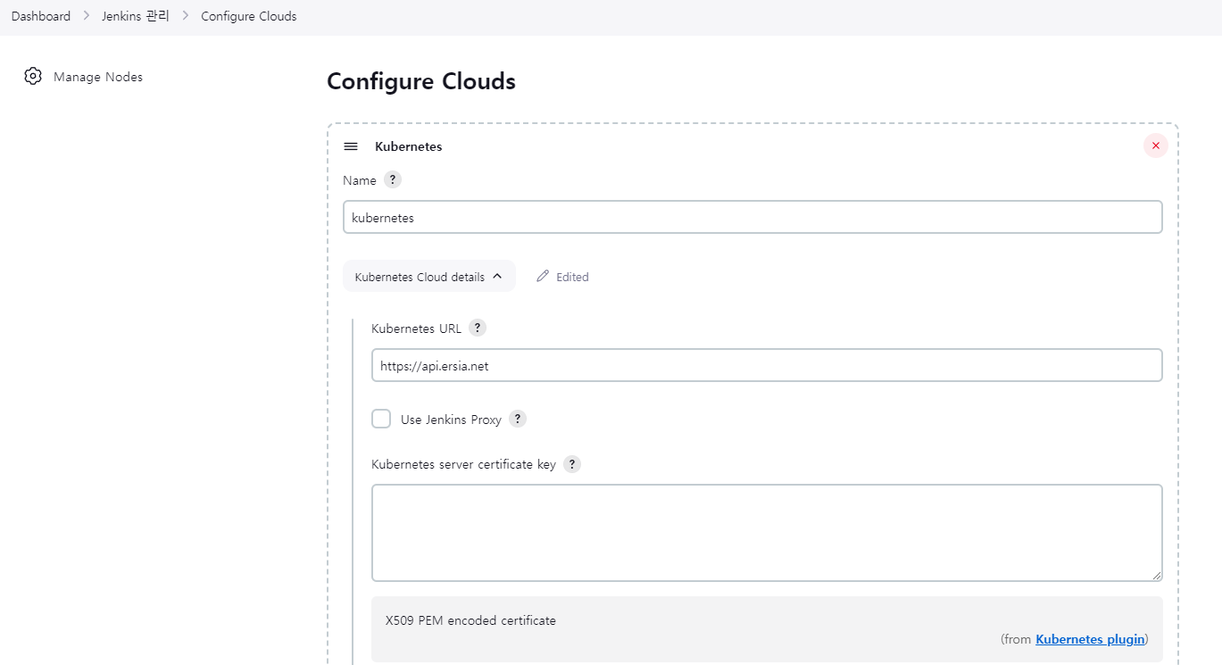Image resolution: width=1222 pixels, height=665 pixels.
Task: Click the Kubernetes cloud section title
Action: coord(408,146)
